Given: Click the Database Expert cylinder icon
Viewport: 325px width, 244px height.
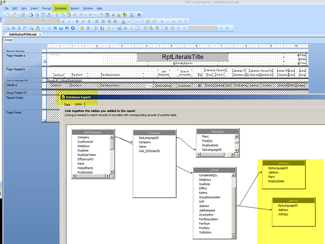Looking at the screenshot, I should 82,28.
